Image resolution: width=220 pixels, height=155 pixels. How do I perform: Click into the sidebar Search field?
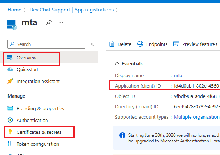coord(46,44)
